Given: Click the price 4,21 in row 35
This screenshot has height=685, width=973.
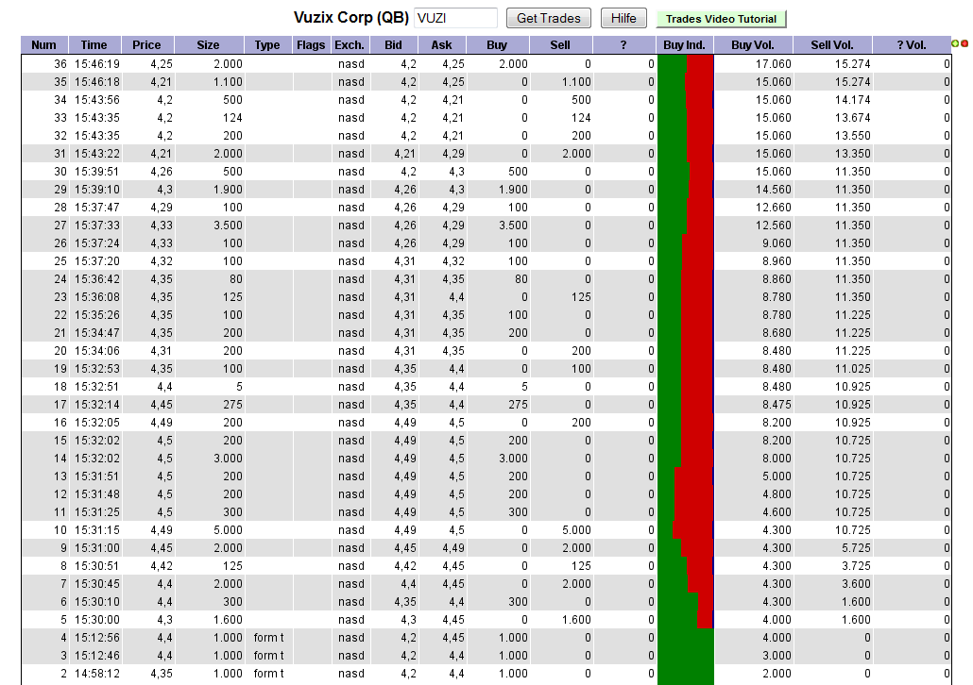Looking at the screenshot, I should coord(162,82).
